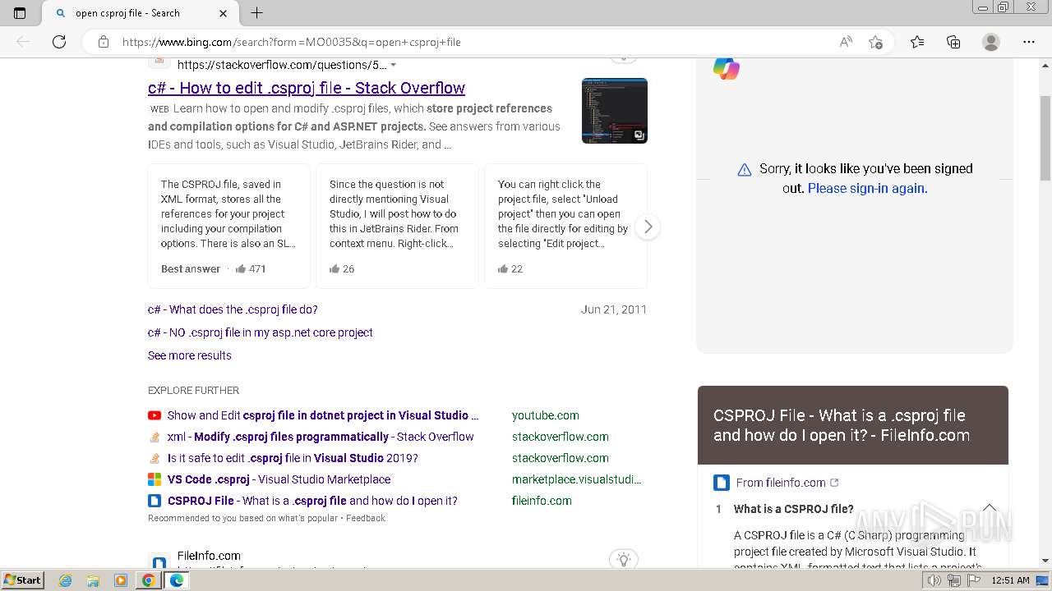Expand the stackoverflow.com URL dropdown arrow
Image resolution: width=1052 pixels, height=591 pixels.
[x=394, y=65]
